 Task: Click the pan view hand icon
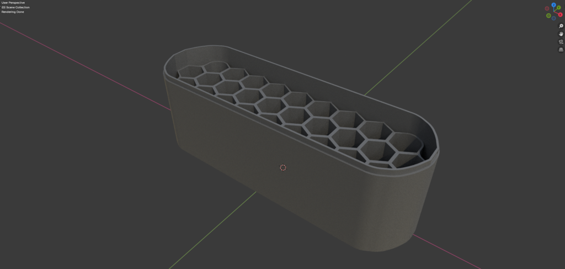tap(561, 34)
